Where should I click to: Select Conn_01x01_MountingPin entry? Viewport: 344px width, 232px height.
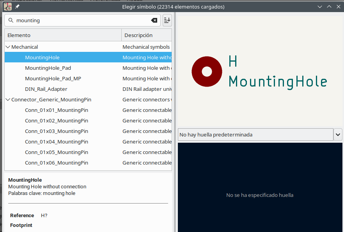[57, 110]
